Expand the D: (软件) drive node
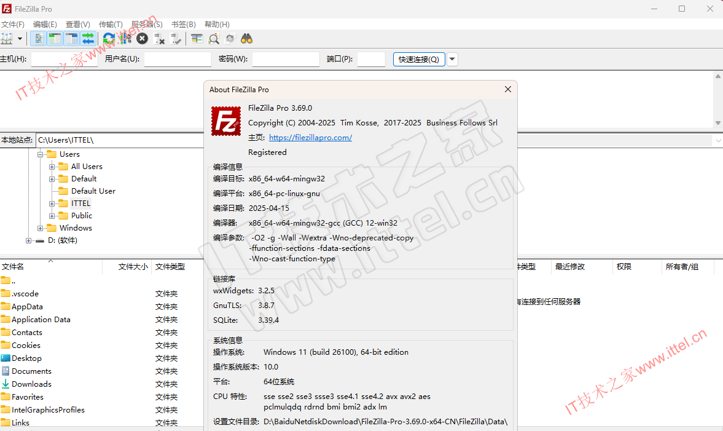723x431 pixels. [29, 240]
